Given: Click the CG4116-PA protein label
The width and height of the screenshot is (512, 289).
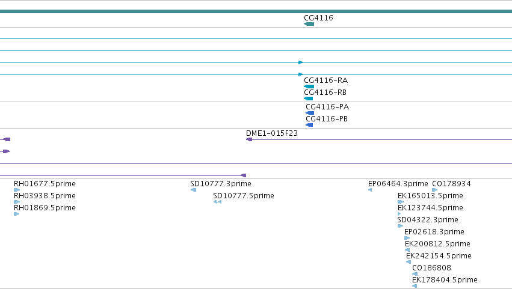Looking at the screenshot, I should click(x=327, y=107).
